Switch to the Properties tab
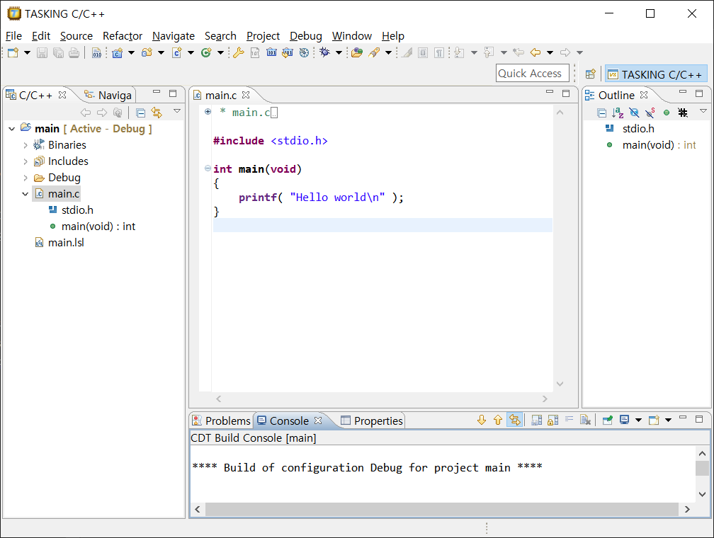The width and height of the screenshot is (714, 538). tap(372, 420)
